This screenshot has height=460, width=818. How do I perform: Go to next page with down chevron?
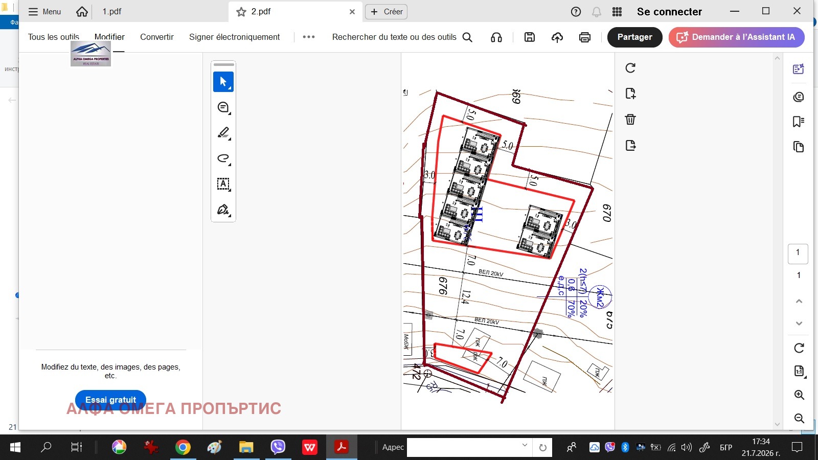799,324
